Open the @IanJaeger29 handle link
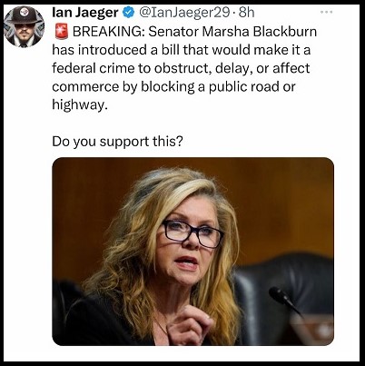 (x=184, y=13)
